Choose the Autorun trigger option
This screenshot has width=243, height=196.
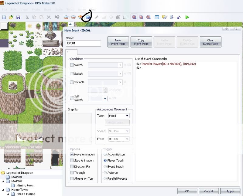[x=105, y=173]
